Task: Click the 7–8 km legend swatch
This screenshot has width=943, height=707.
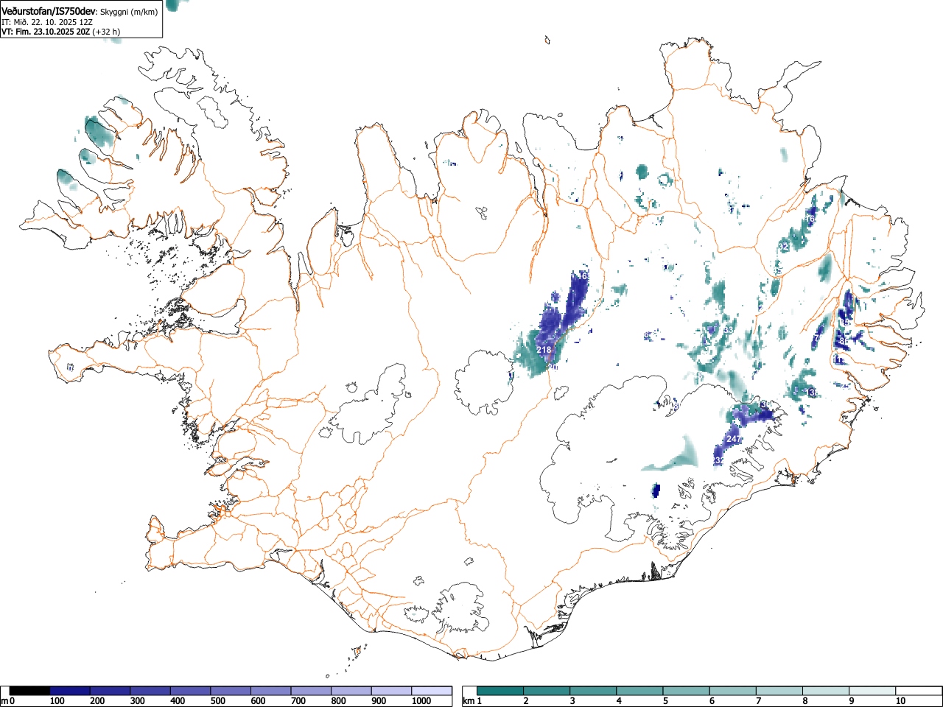Action: click(x=779, y=691)
